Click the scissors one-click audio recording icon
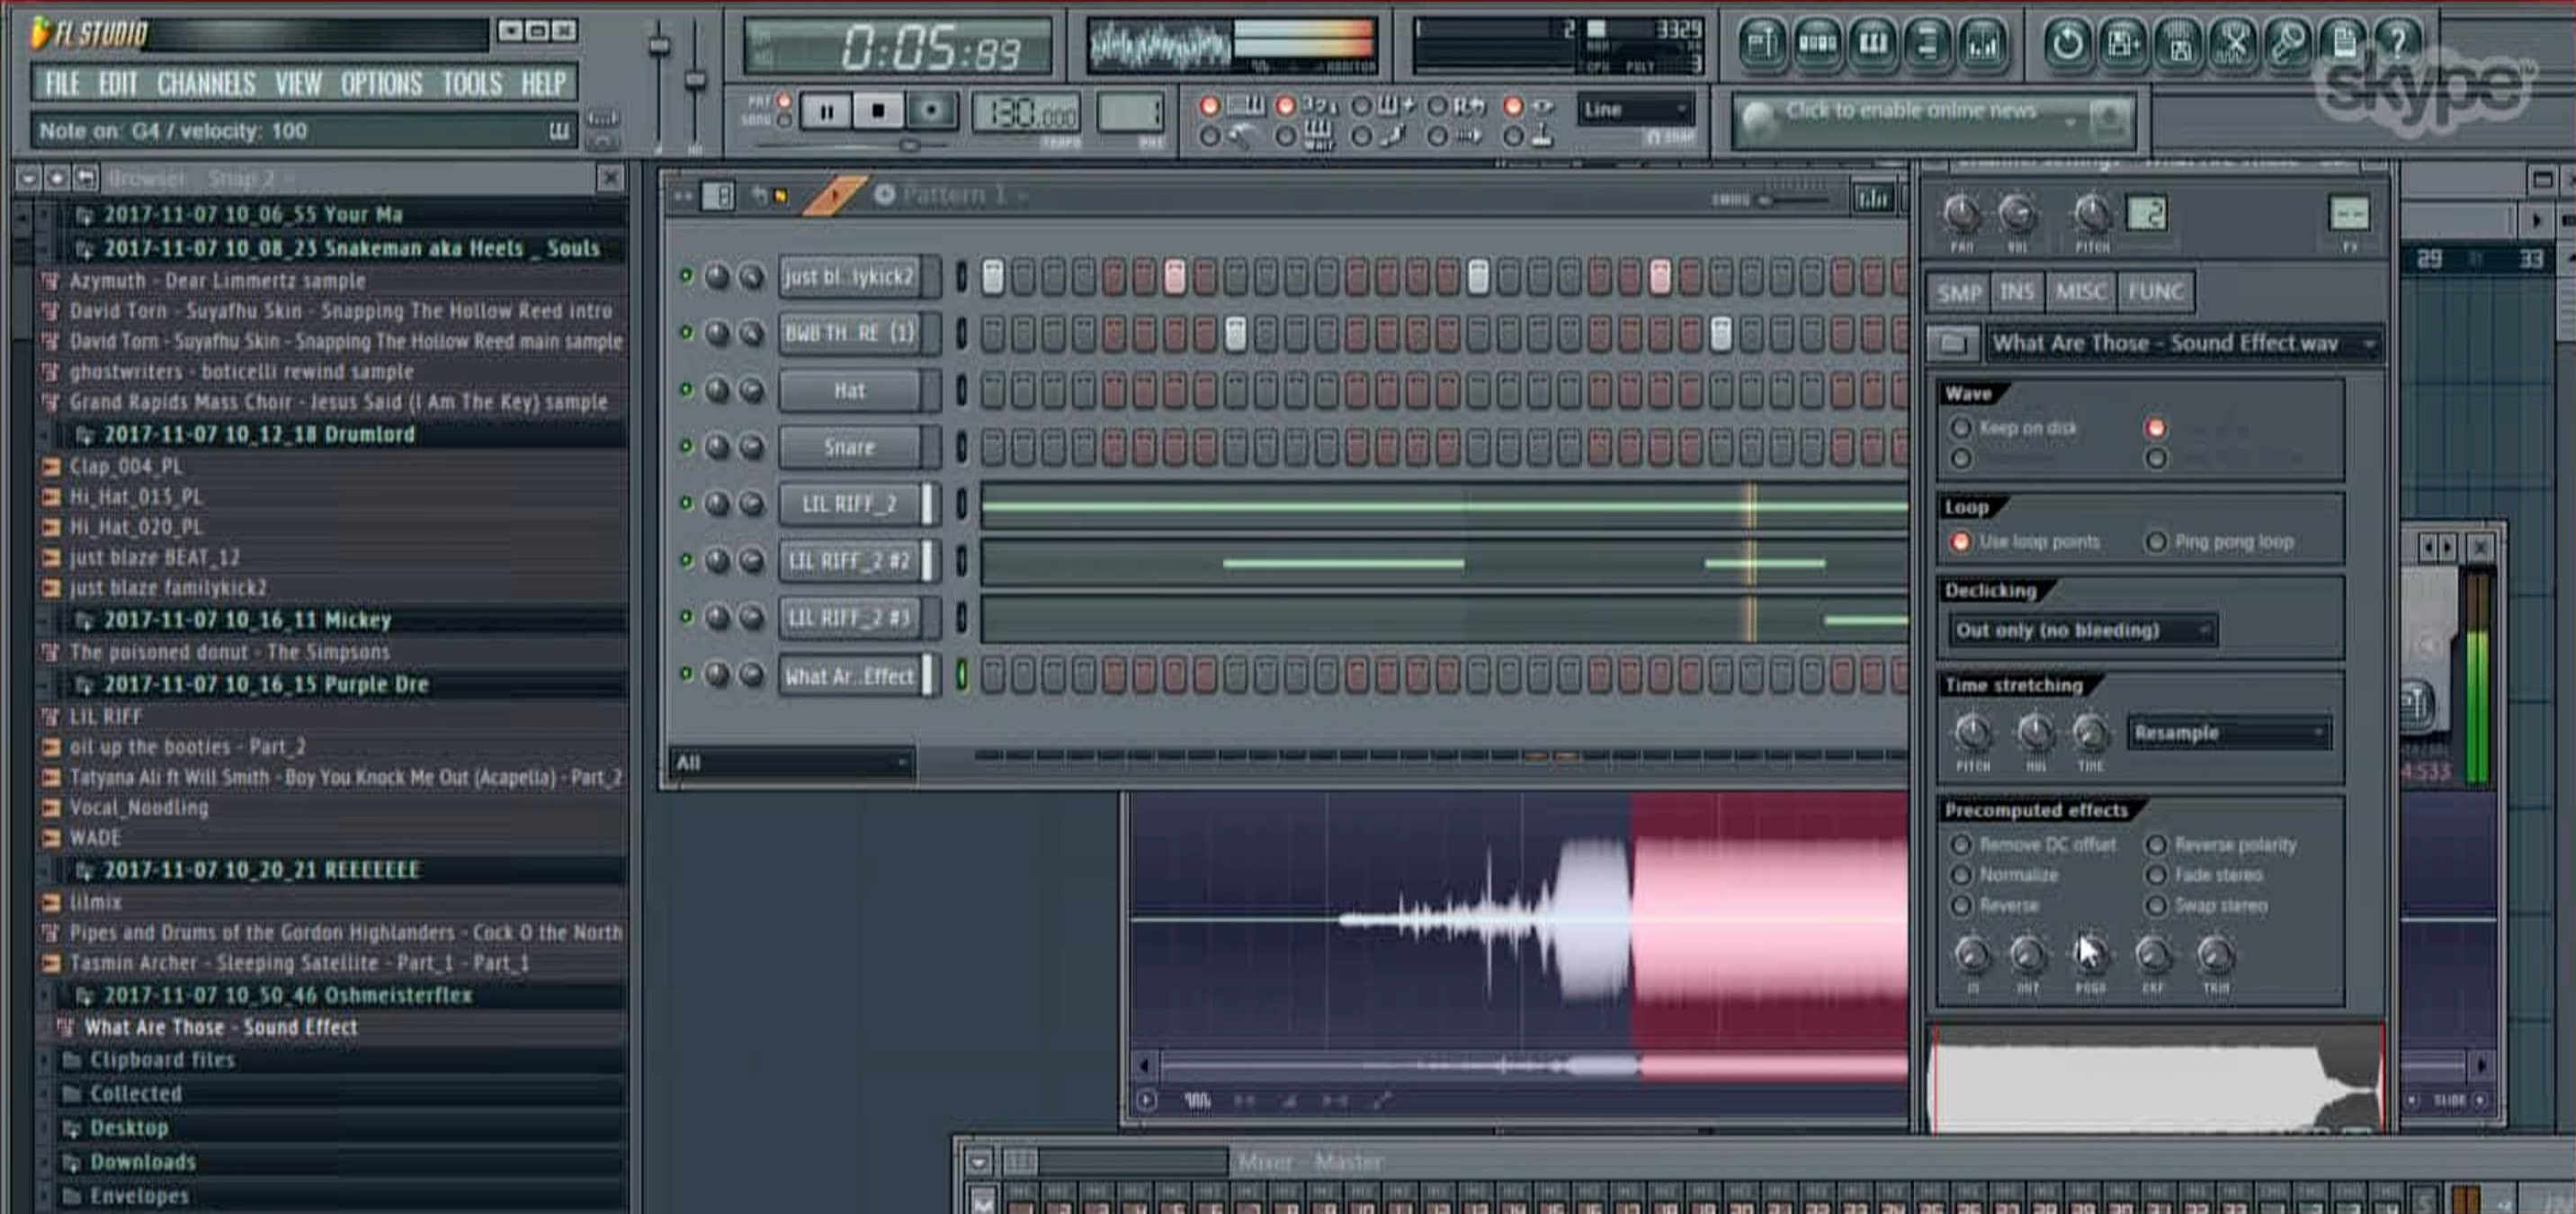 (2233, 44)
